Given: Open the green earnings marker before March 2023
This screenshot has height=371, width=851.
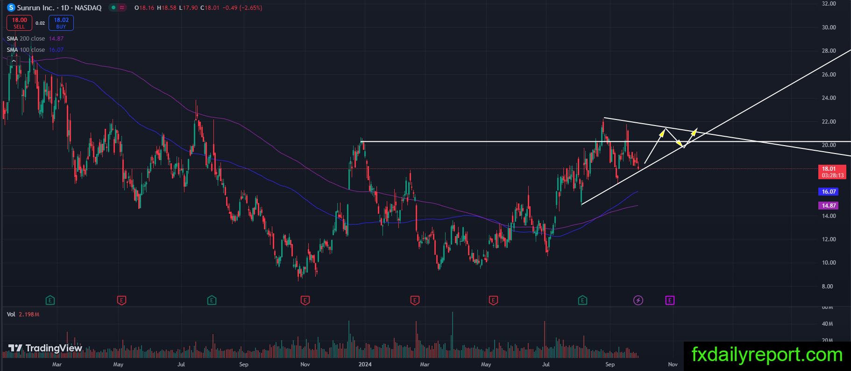Looking at the screenshot, I should [x=50, y=300].
